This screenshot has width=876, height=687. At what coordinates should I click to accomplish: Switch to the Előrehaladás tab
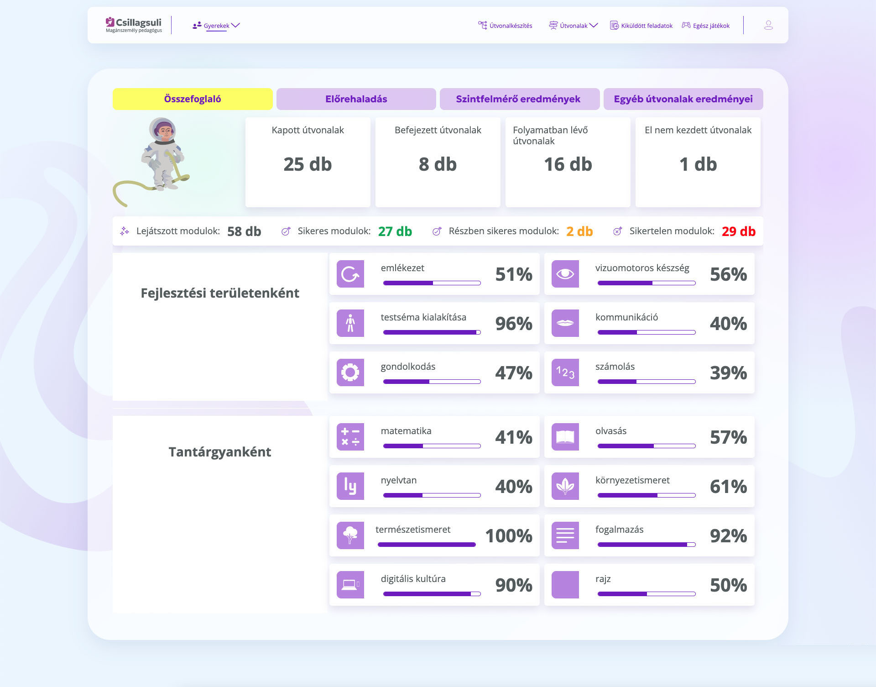[x=356, y=99]
